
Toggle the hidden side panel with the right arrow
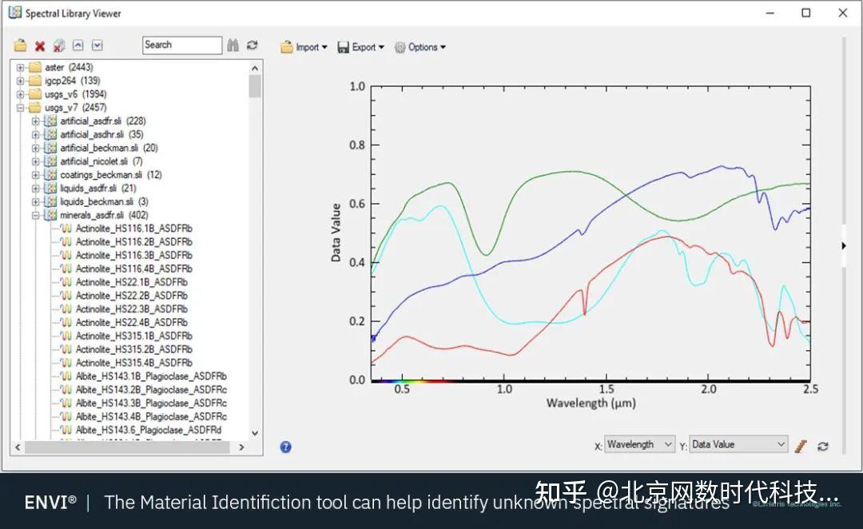tap(843, 246)
